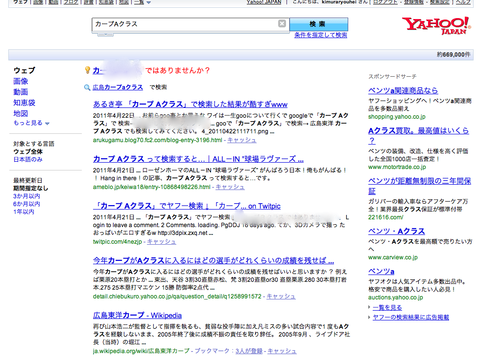Open 3人が登録 bookmark link
Image resolution: width=502 pixels, height=359 pixels.
coord(249,351)
